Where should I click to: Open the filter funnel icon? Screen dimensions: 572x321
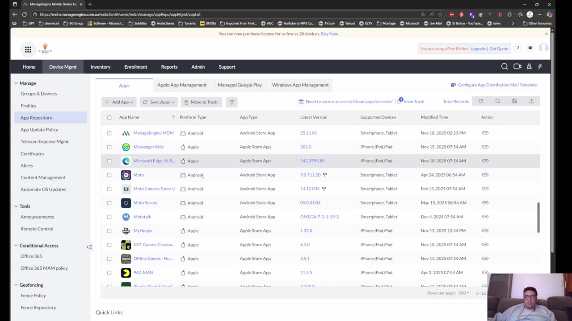231,102
